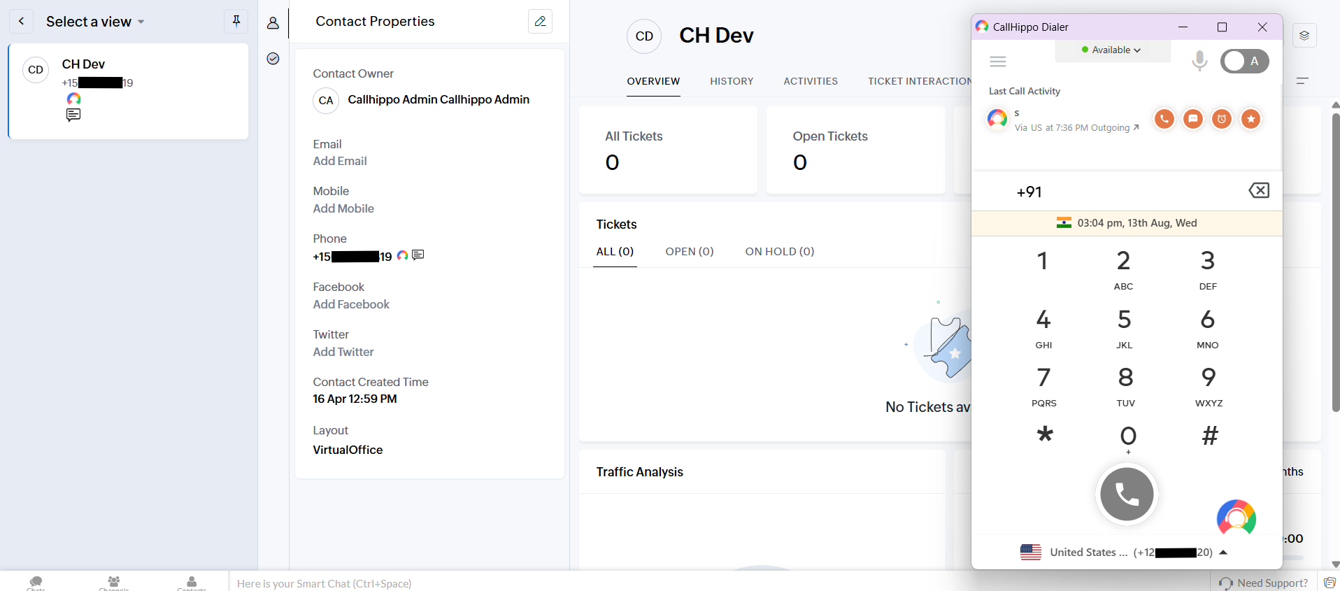Switch to the OVERVIEW tab

(653, 81)
